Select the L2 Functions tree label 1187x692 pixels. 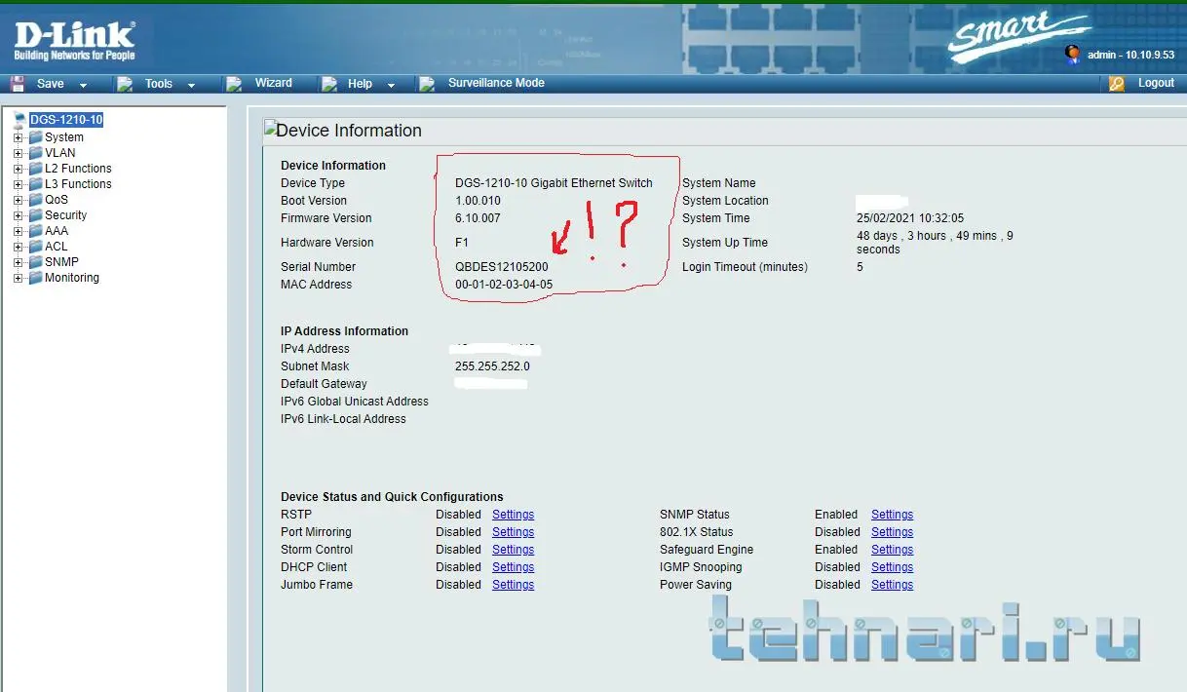click(x=78, y=169)
